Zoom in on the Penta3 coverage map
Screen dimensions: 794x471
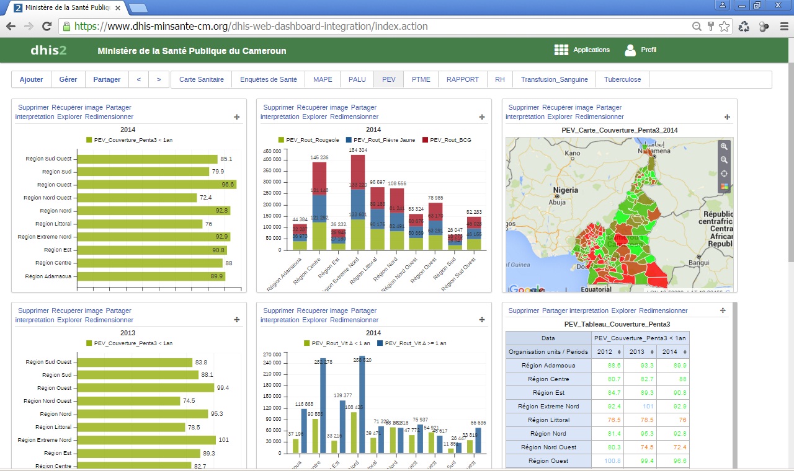coord(724,146)
